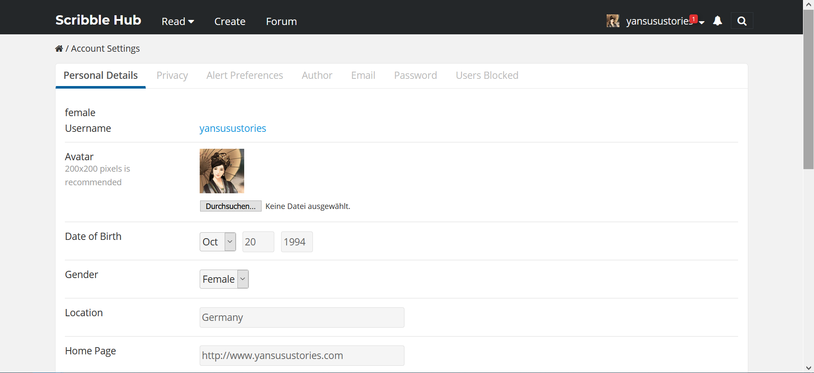Click the red notification badge

tap(693, 19)
